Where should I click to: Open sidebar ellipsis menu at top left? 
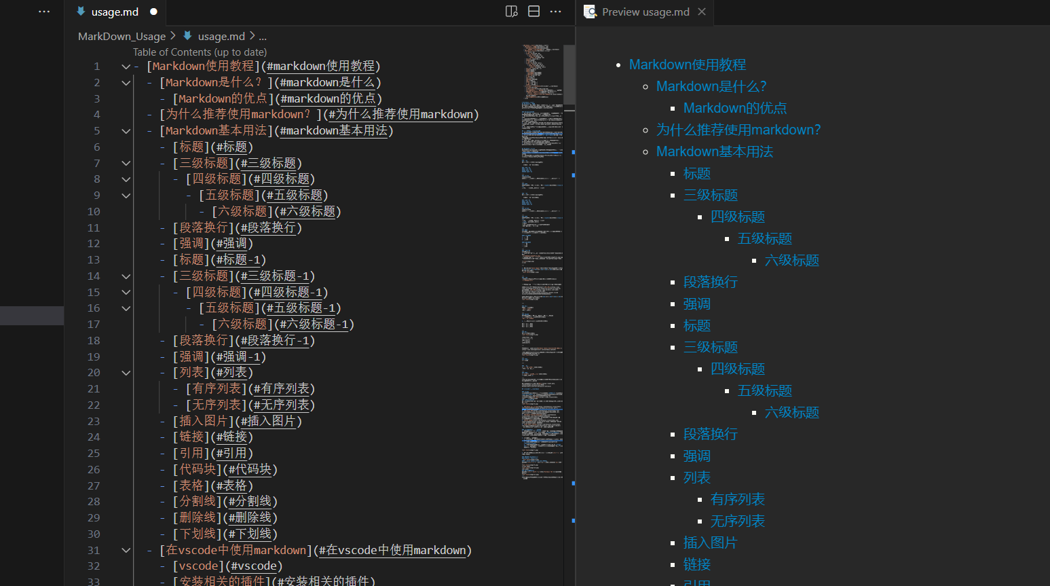coord(44,12)
